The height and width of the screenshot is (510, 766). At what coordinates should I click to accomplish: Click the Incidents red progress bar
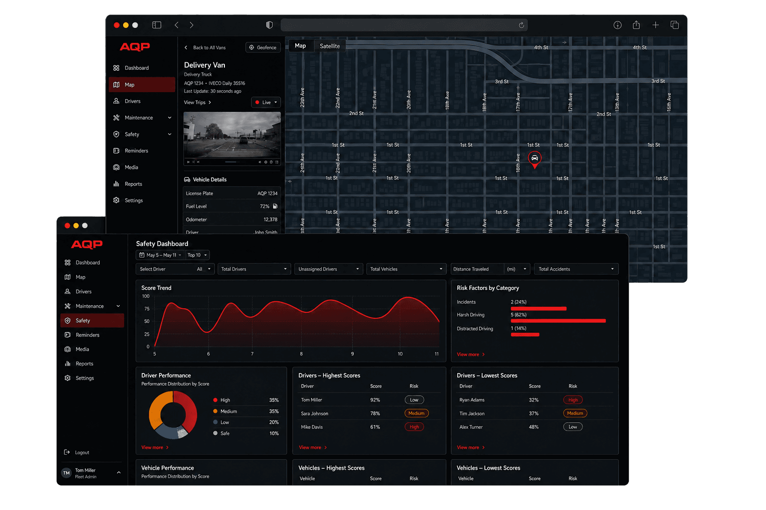tap(539, 309)
